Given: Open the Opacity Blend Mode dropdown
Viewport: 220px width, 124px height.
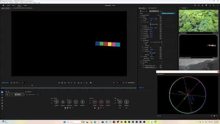Looking at the screenshot, I should 154,58.
